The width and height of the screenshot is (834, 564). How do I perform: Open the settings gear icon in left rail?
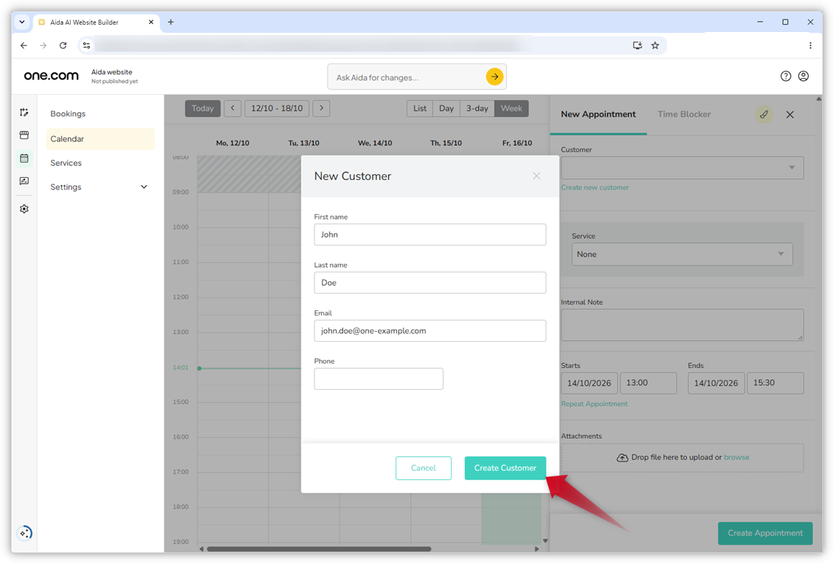(x=24, y=208)
